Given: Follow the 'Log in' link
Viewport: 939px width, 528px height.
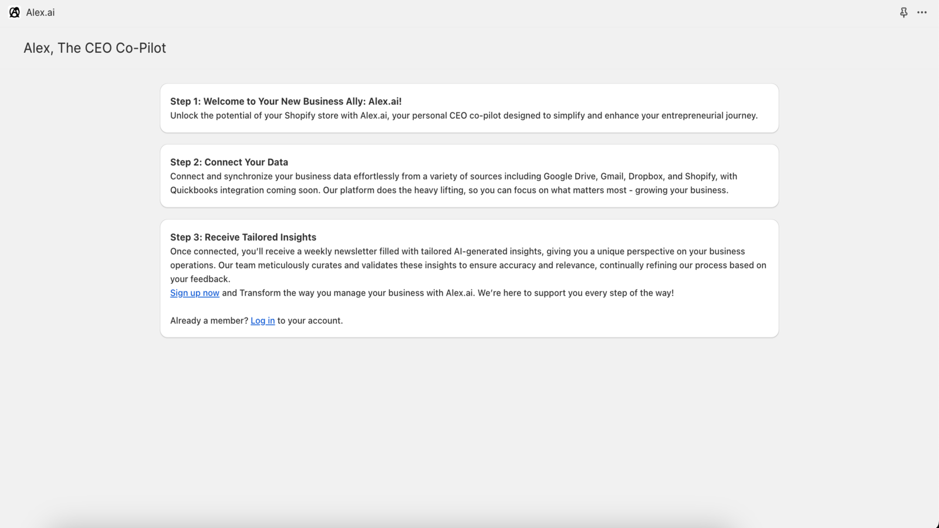Looking at the screenshot, I should pos(262,320).
